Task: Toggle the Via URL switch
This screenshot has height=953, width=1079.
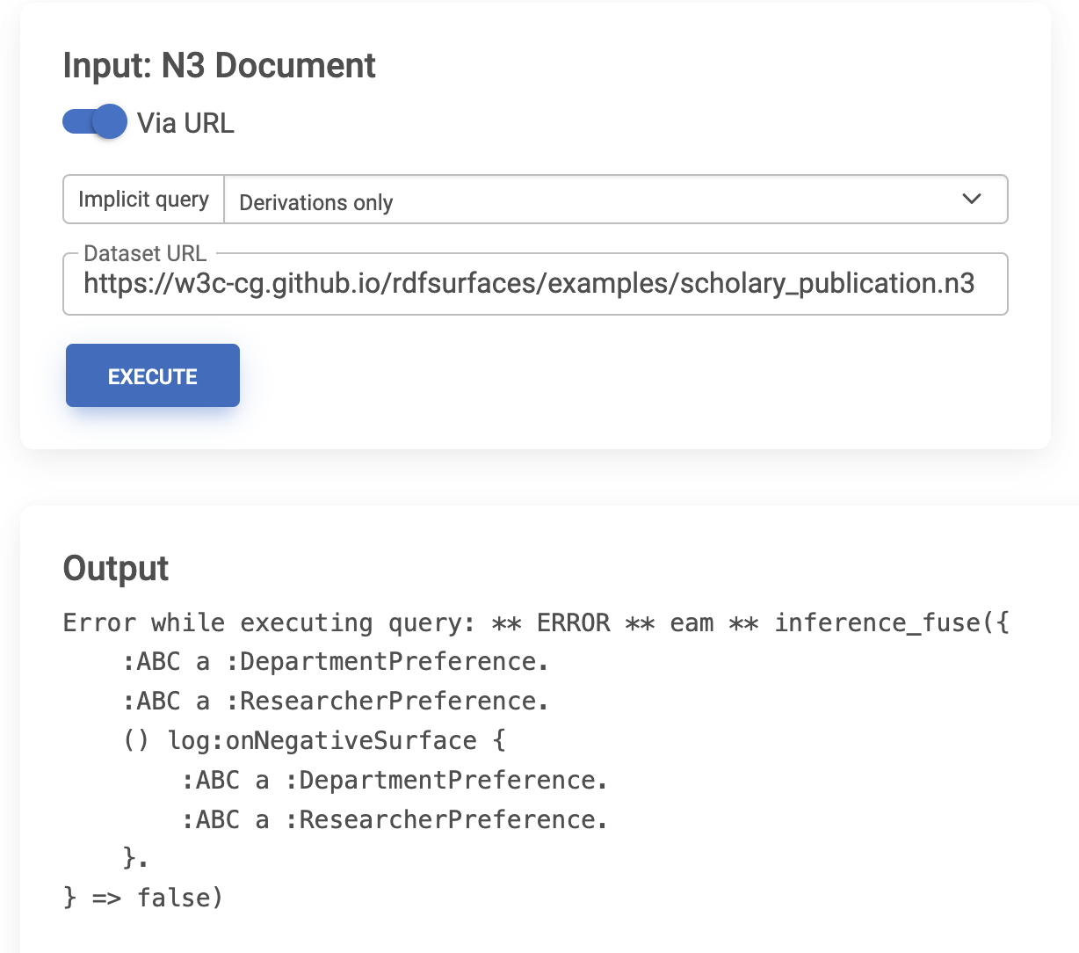Action: [94, 122]
